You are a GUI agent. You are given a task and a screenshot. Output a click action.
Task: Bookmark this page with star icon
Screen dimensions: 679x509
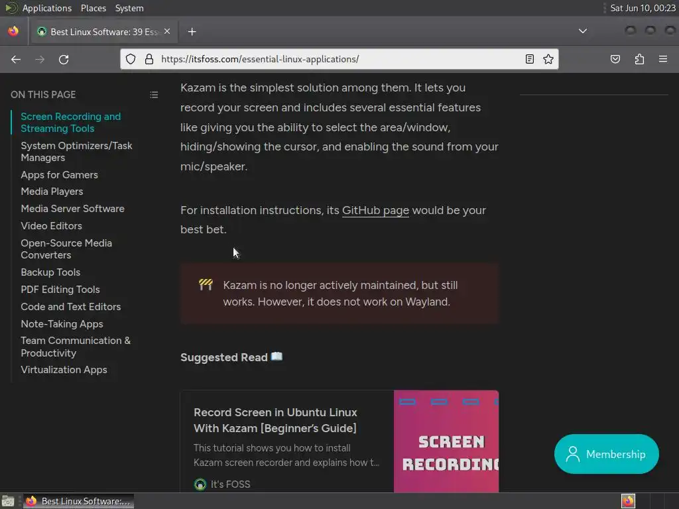548,59
